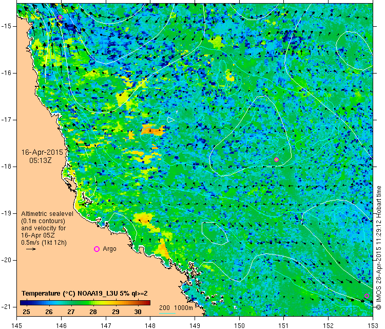Click the '(0.1m contours)' legend text

(x=43, y=221)
